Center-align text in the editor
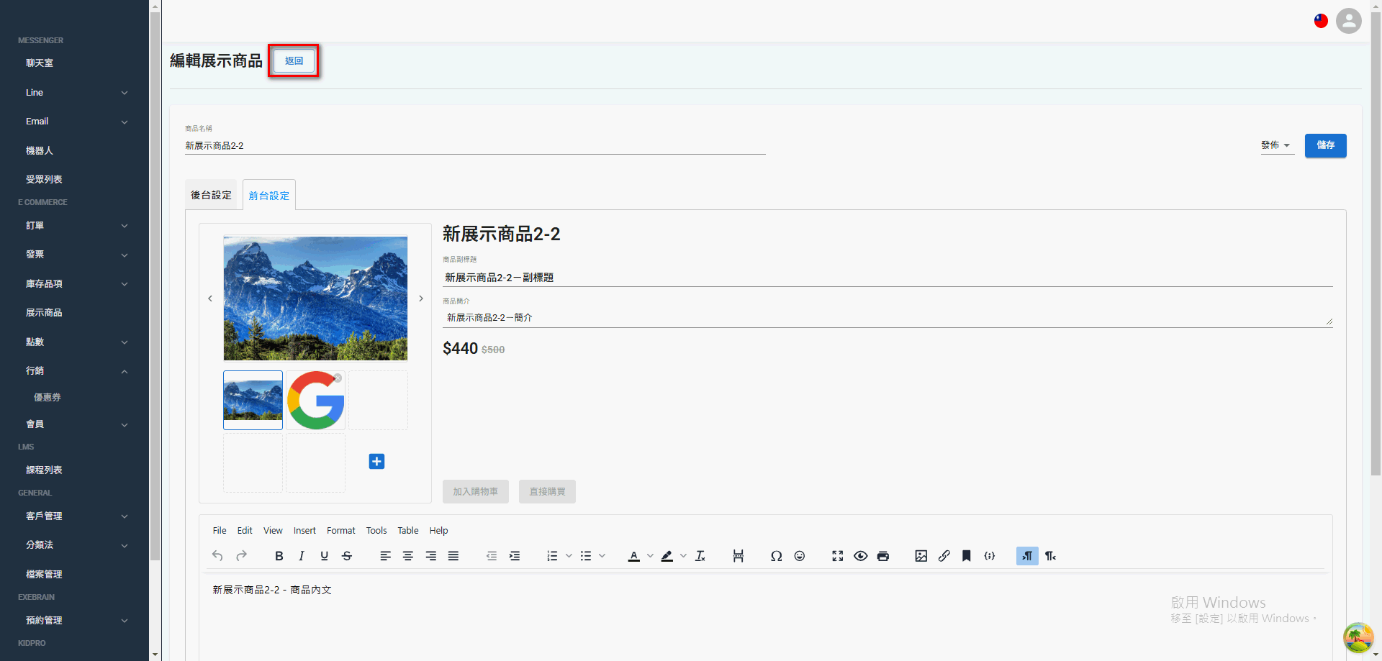The height and width of the screenshot is (661, 1382). (x=408, y=556)
